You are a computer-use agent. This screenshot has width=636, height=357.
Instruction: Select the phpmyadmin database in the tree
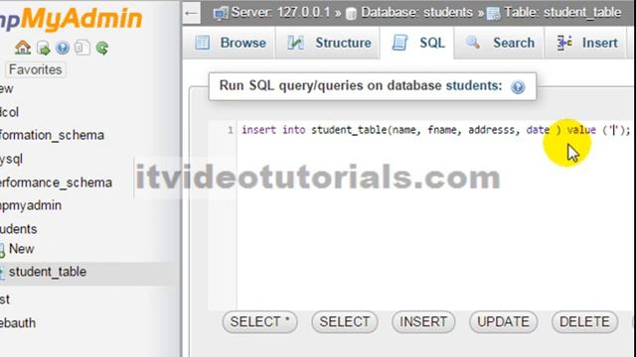tap(31, 205)
